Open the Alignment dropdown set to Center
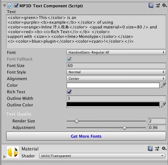The width and height of the screenshot is (168, 165). [x=116, y=79]
